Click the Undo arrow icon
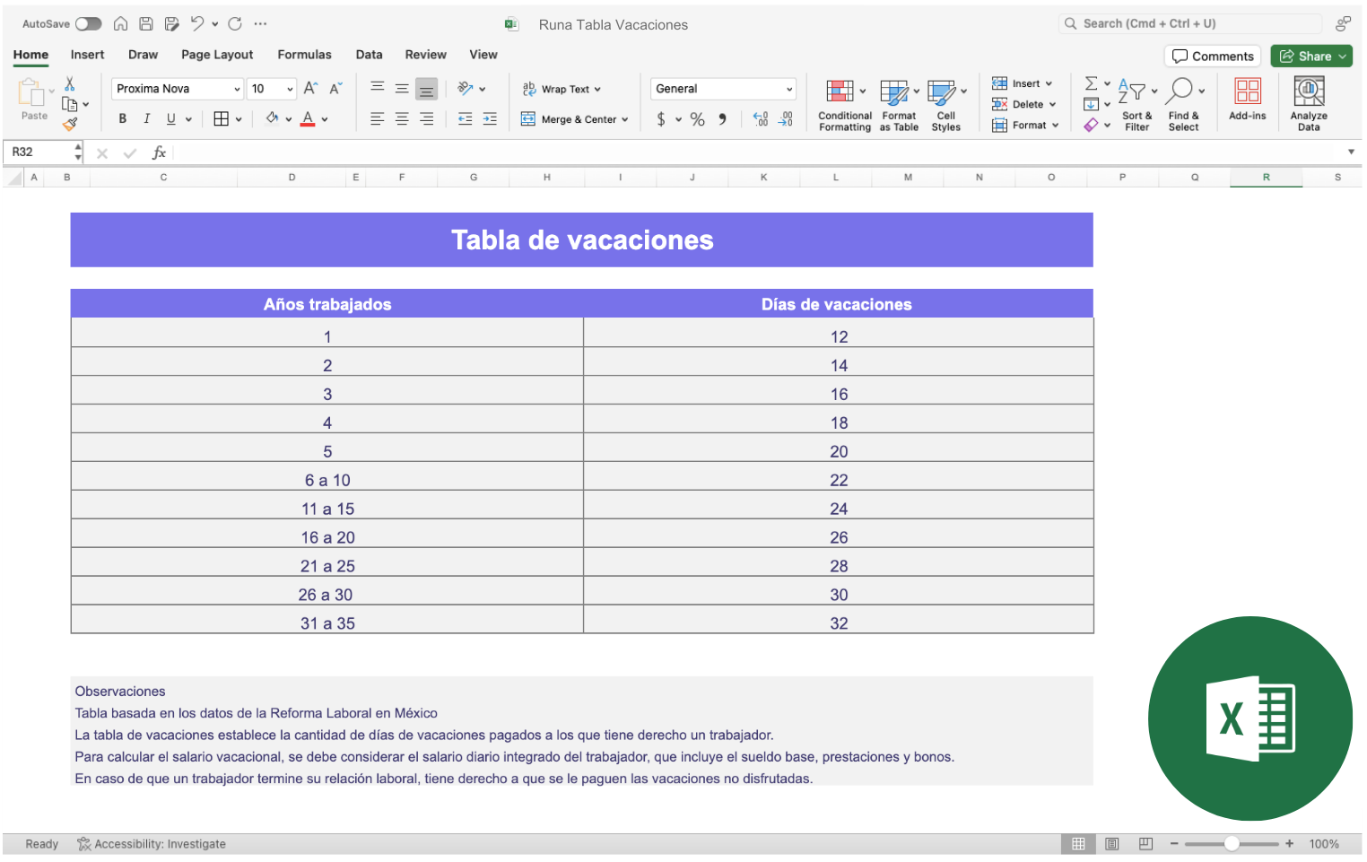 (197, 24)
